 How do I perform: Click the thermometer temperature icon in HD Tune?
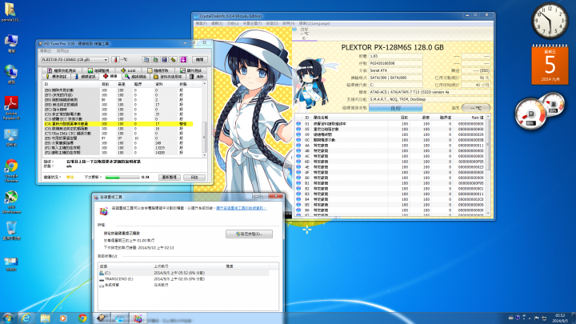115,59
